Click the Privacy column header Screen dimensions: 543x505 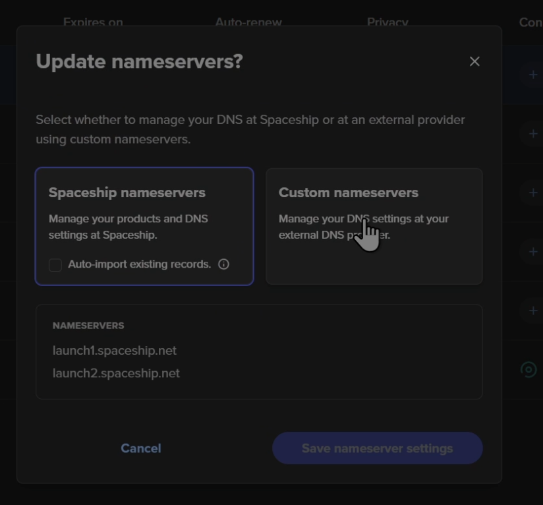pos(387,22)
